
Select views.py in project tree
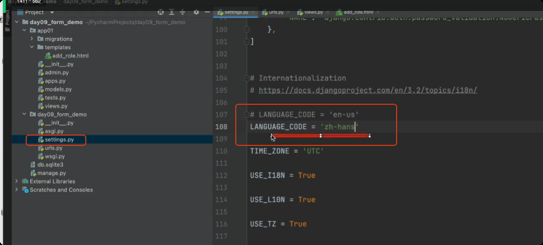tap(52, 106)
